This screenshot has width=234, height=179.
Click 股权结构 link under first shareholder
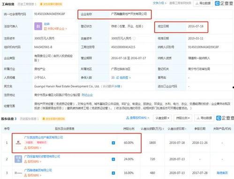[x=33, y=148]
